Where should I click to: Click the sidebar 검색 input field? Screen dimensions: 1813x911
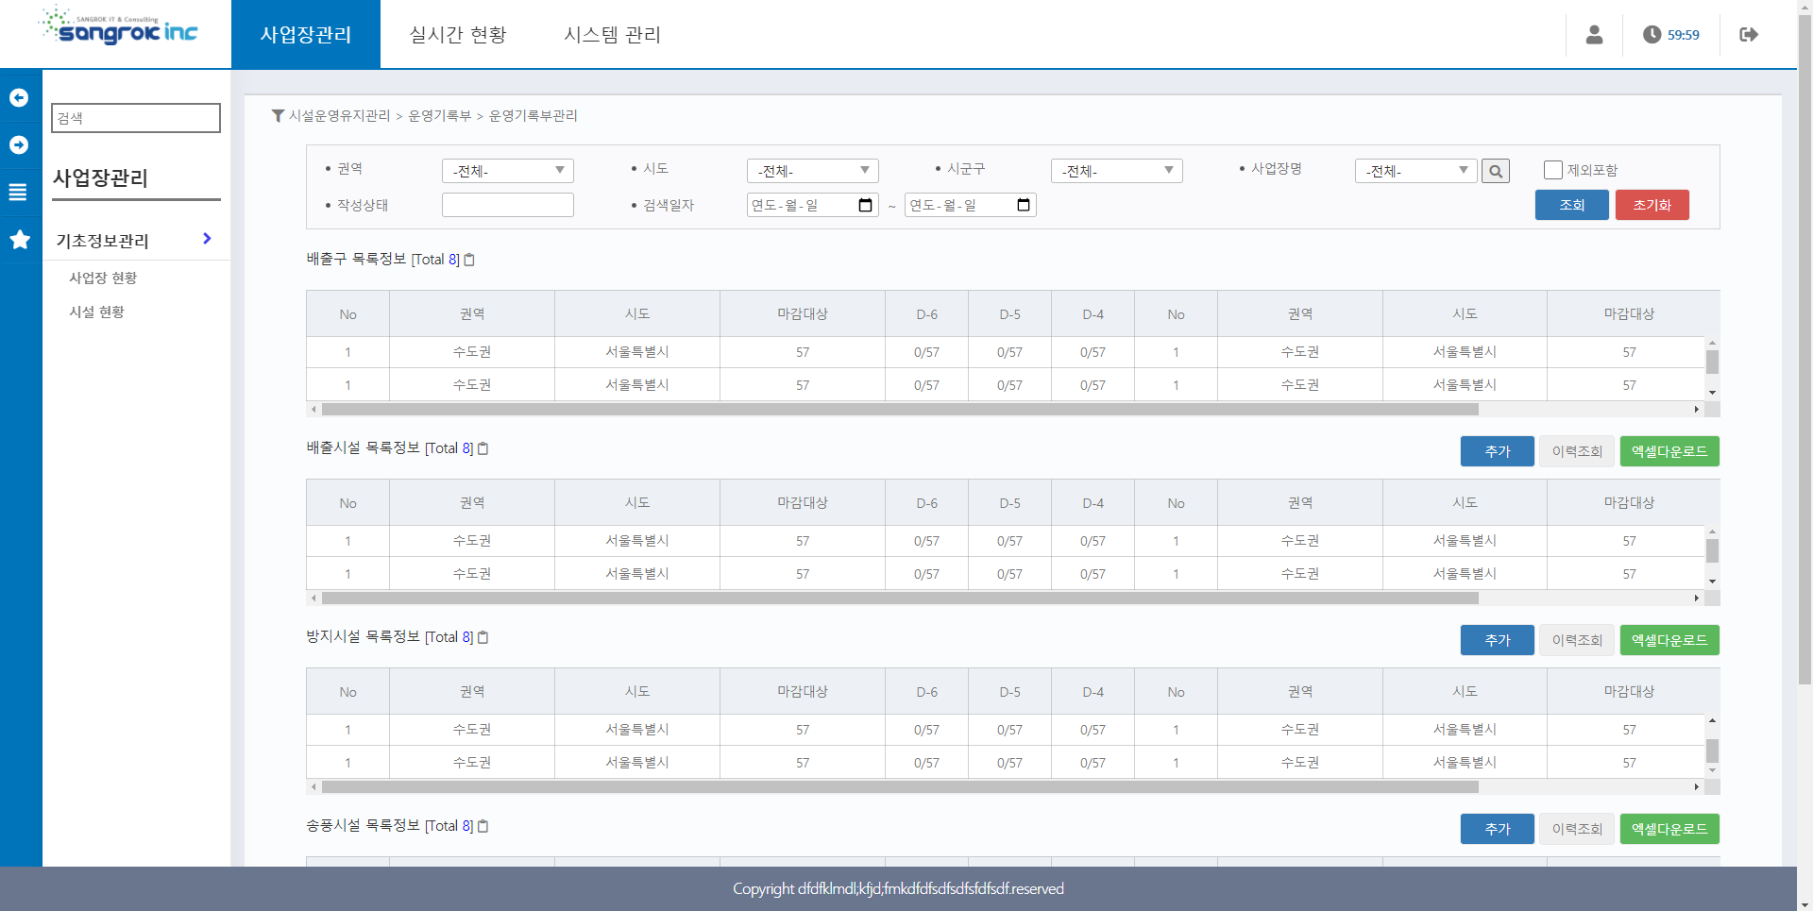pos(136,118)
